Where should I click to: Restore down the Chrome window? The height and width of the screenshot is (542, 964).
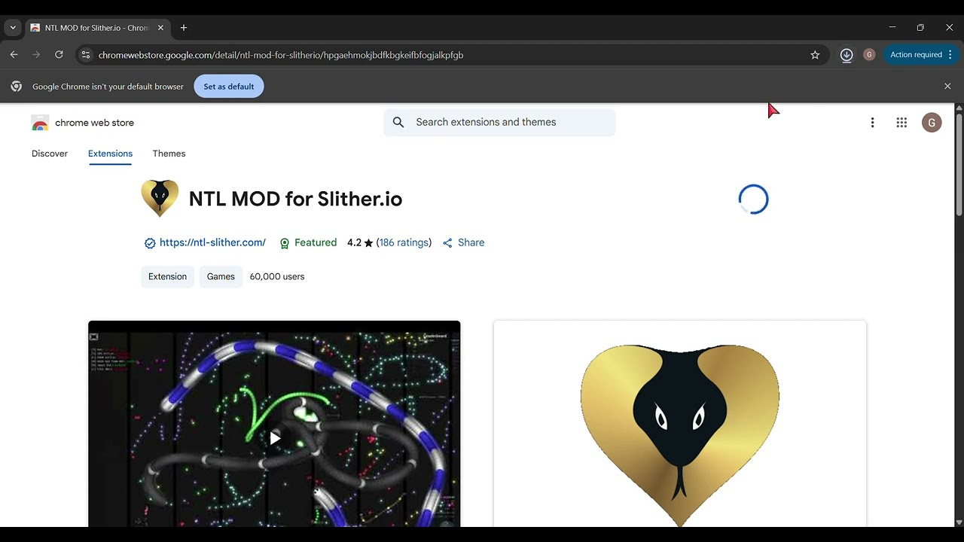click(x=920, y=28)
